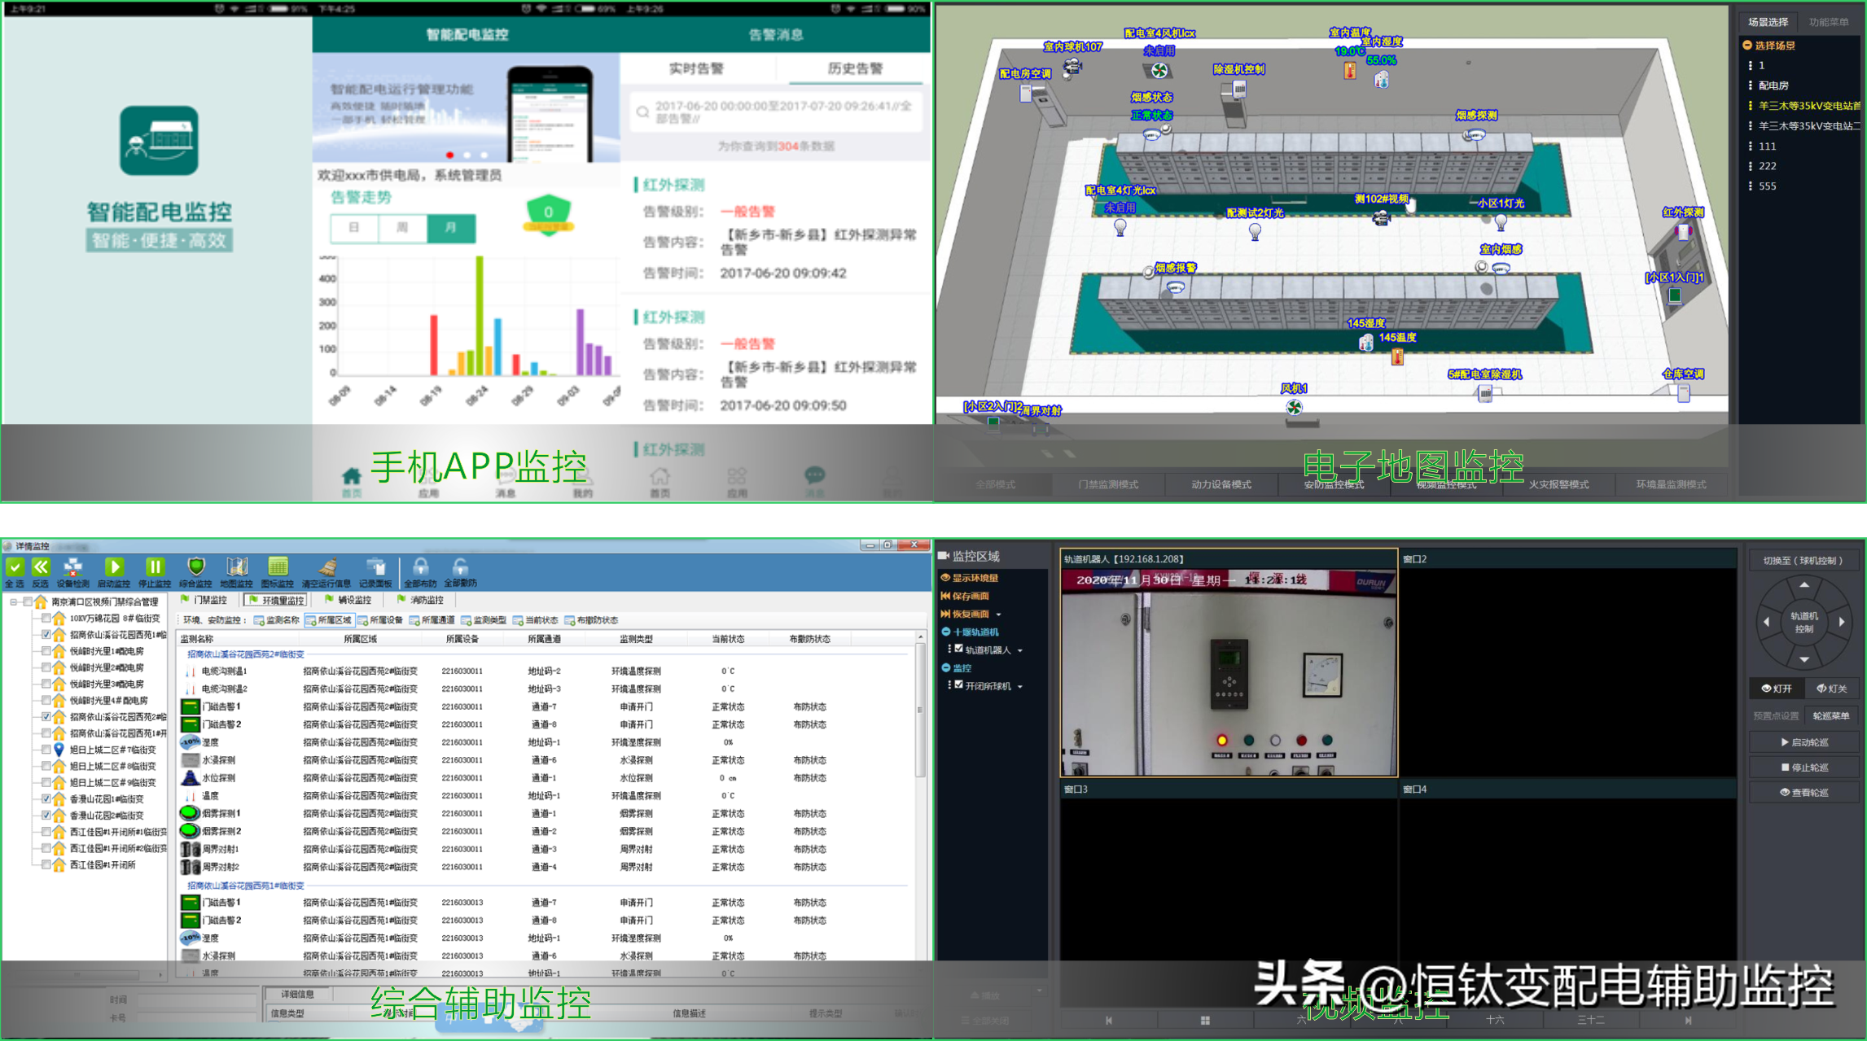
Task: Collapse the 招商依山溪谷花园西苑1#临街变 table group
Action: pyautogui.click(x=245, y=886)
